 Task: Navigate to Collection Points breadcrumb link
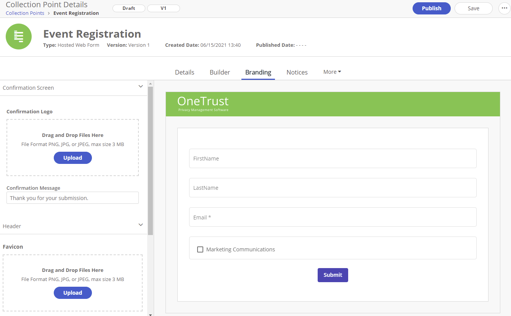(25, 13)
